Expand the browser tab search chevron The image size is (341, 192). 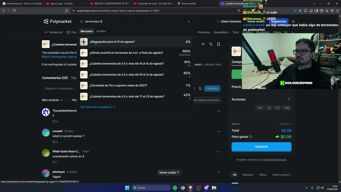(x=314, y=3)
